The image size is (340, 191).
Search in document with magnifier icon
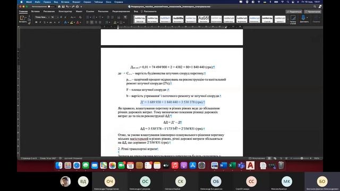tap(315, 7)
